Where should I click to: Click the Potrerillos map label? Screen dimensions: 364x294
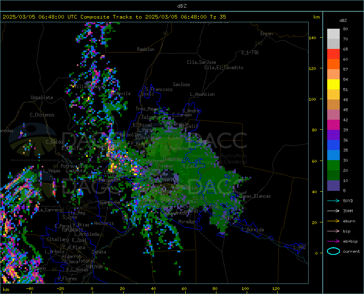point(74,166)
